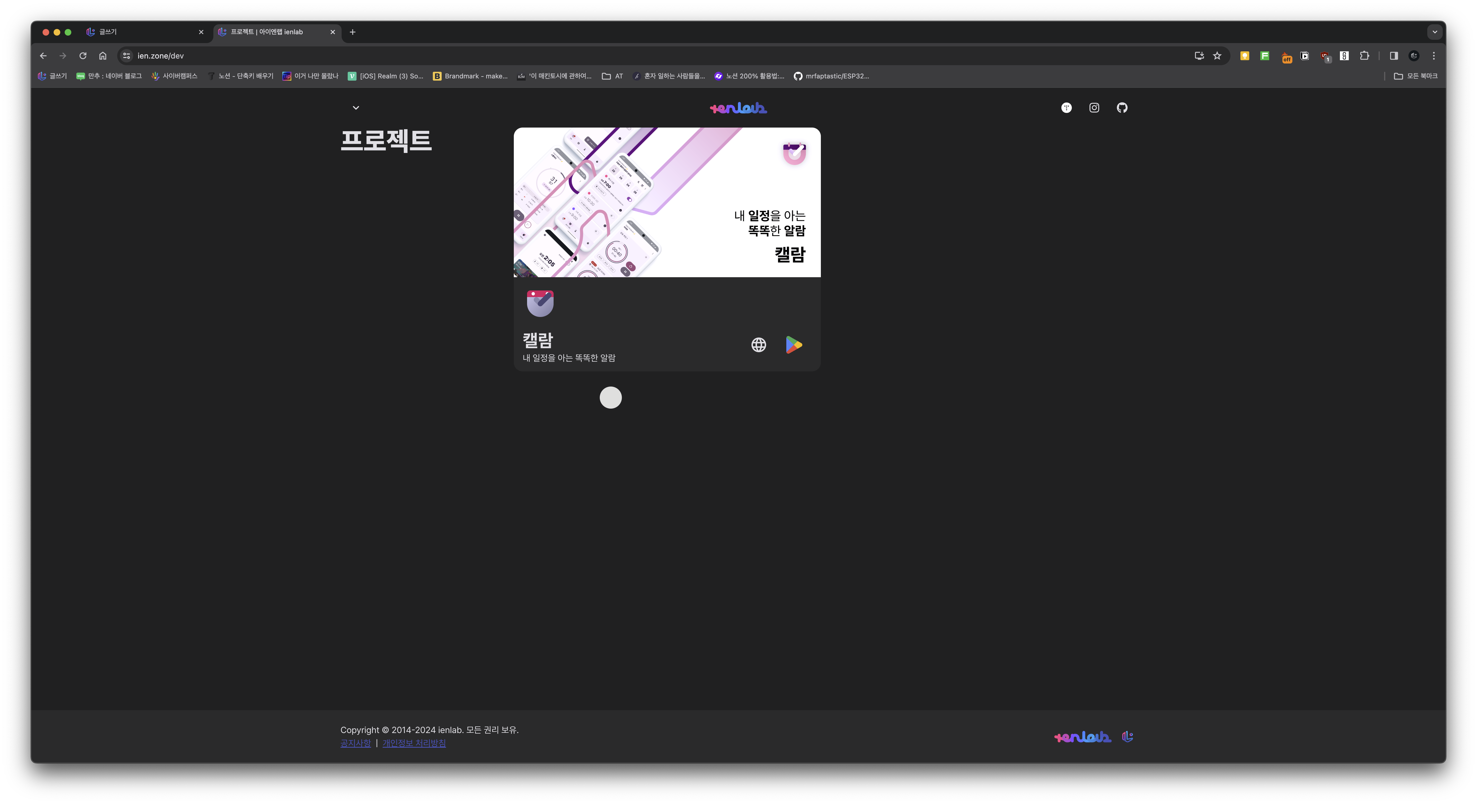1477x804 pixels.
Task: Switch to the 글쓰기 tab
Action: pyautogui.click(x=140, y=32)
